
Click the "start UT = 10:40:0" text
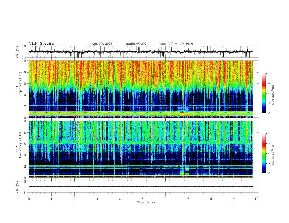(x=176, y=44)
